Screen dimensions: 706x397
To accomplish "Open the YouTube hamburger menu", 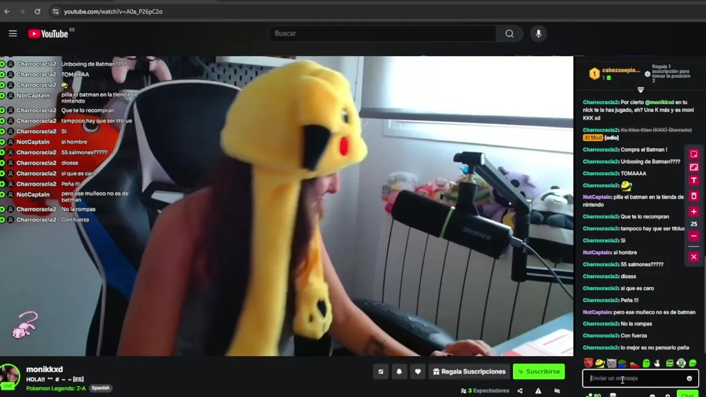I will click(13, 34).
